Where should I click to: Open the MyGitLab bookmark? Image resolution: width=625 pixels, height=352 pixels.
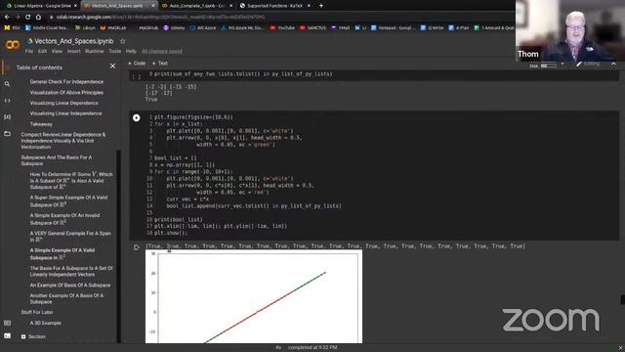click(113, 28)
